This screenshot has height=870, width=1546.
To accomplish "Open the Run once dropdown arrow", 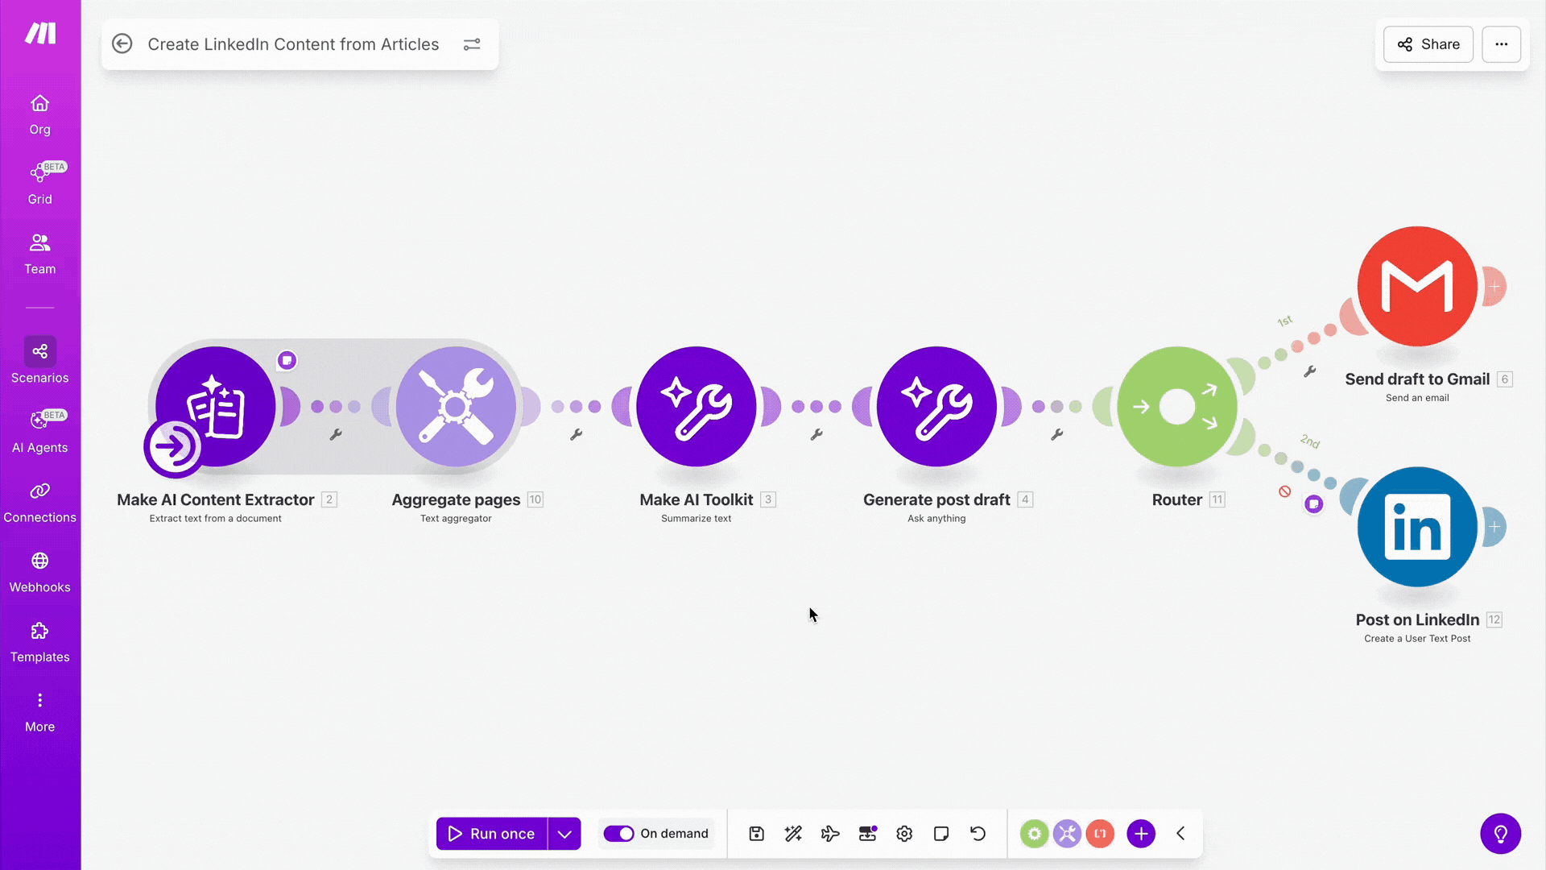I will (564, 834).
